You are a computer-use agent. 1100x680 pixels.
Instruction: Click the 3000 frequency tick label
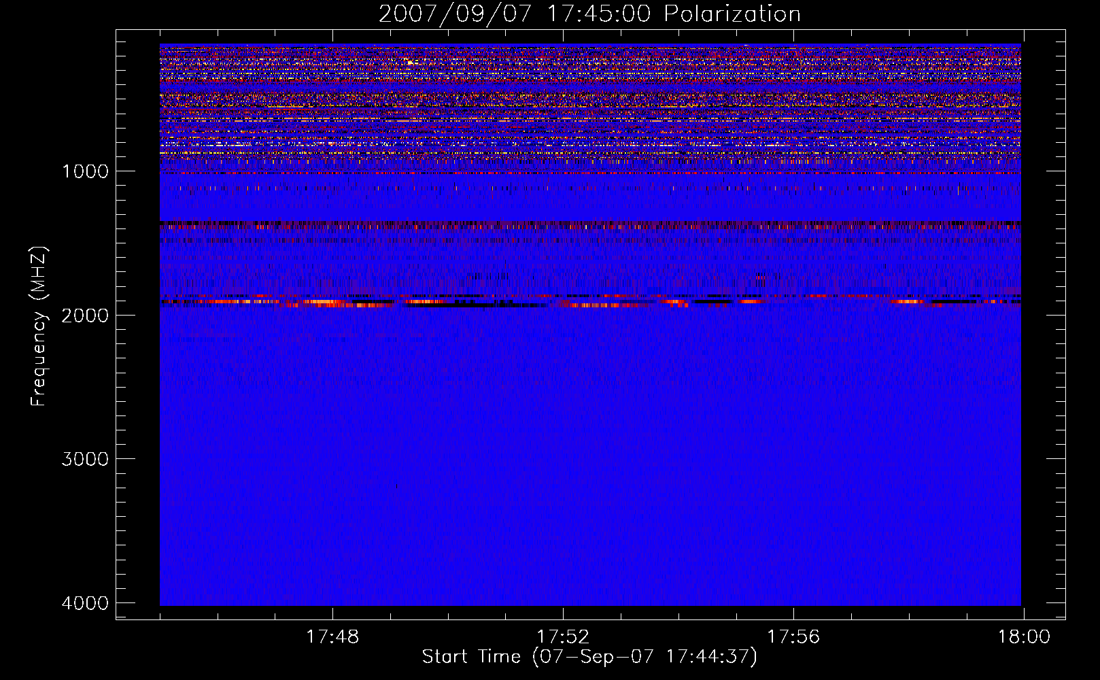pyautogui.click(x=85, y=459)
